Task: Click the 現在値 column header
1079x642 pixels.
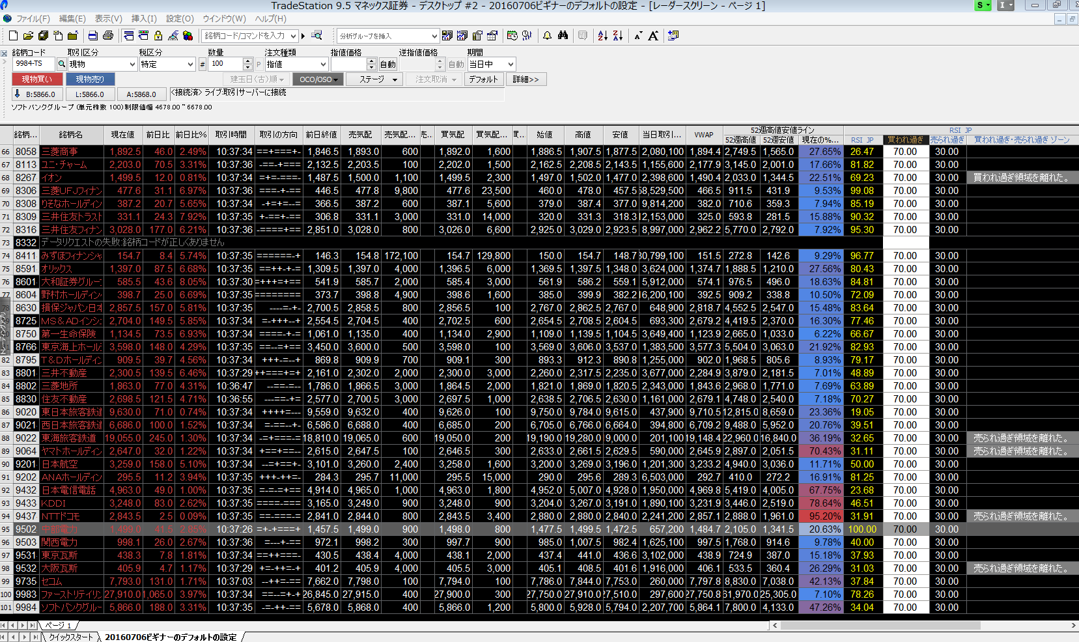Action: coord(122,135)
